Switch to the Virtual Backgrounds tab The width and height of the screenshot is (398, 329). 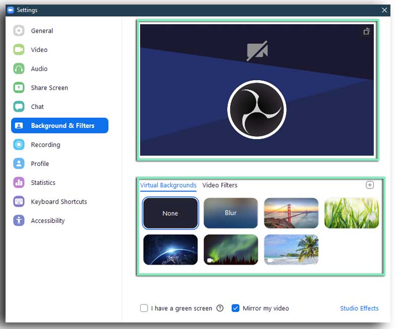coord(168,185)
